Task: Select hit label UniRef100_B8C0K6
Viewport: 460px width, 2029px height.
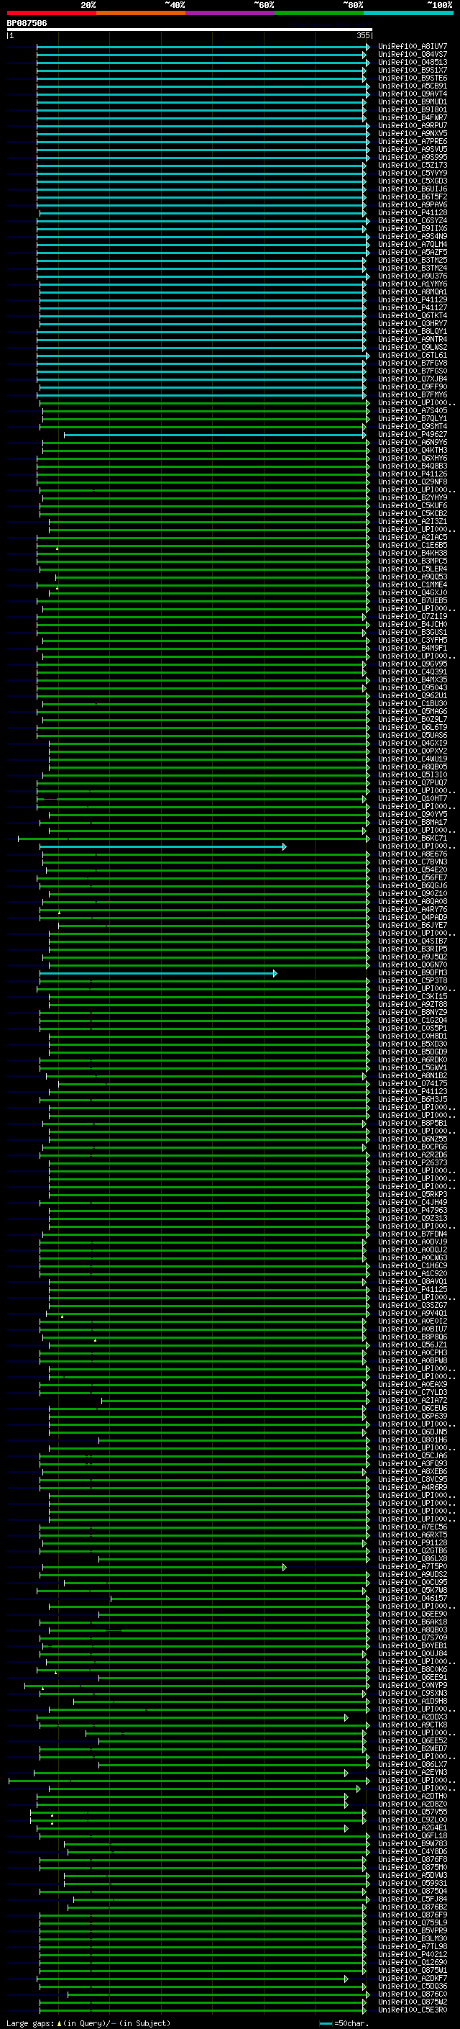Action: 413,1669
